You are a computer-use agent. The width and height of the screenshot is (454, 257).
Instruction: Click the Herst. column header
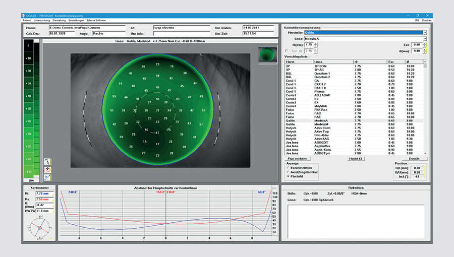299,62
